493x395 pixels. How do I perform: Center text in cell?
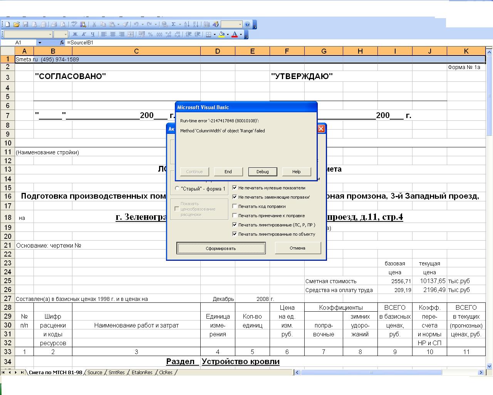pos(113,34)
